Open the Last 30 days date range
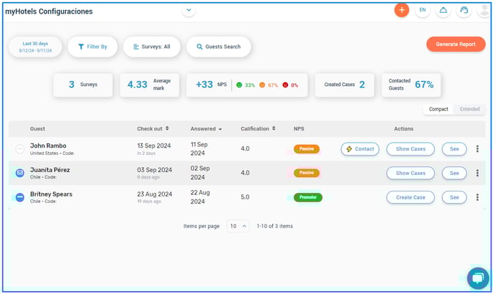This screenshot has width=493, height=294. click(x=35, y=47)
